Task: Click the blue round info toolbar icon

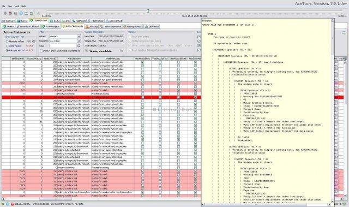Action: coord(21,13)
